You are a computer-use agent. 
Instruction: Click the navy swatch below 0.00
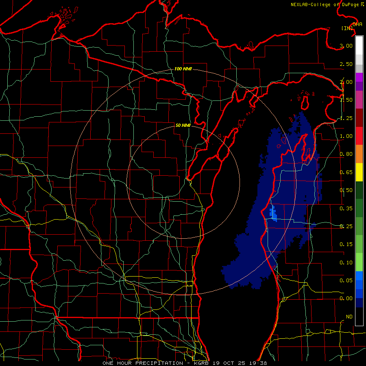(x=359, y=303)
